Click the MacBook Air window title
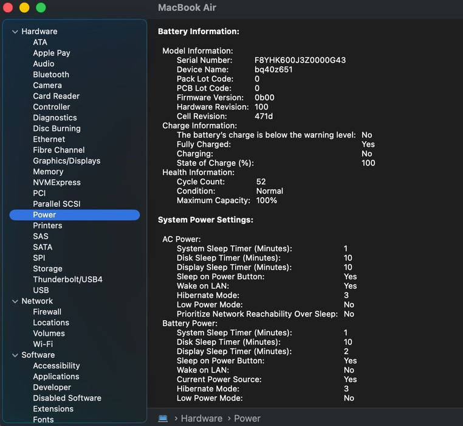 coord(187,8)
